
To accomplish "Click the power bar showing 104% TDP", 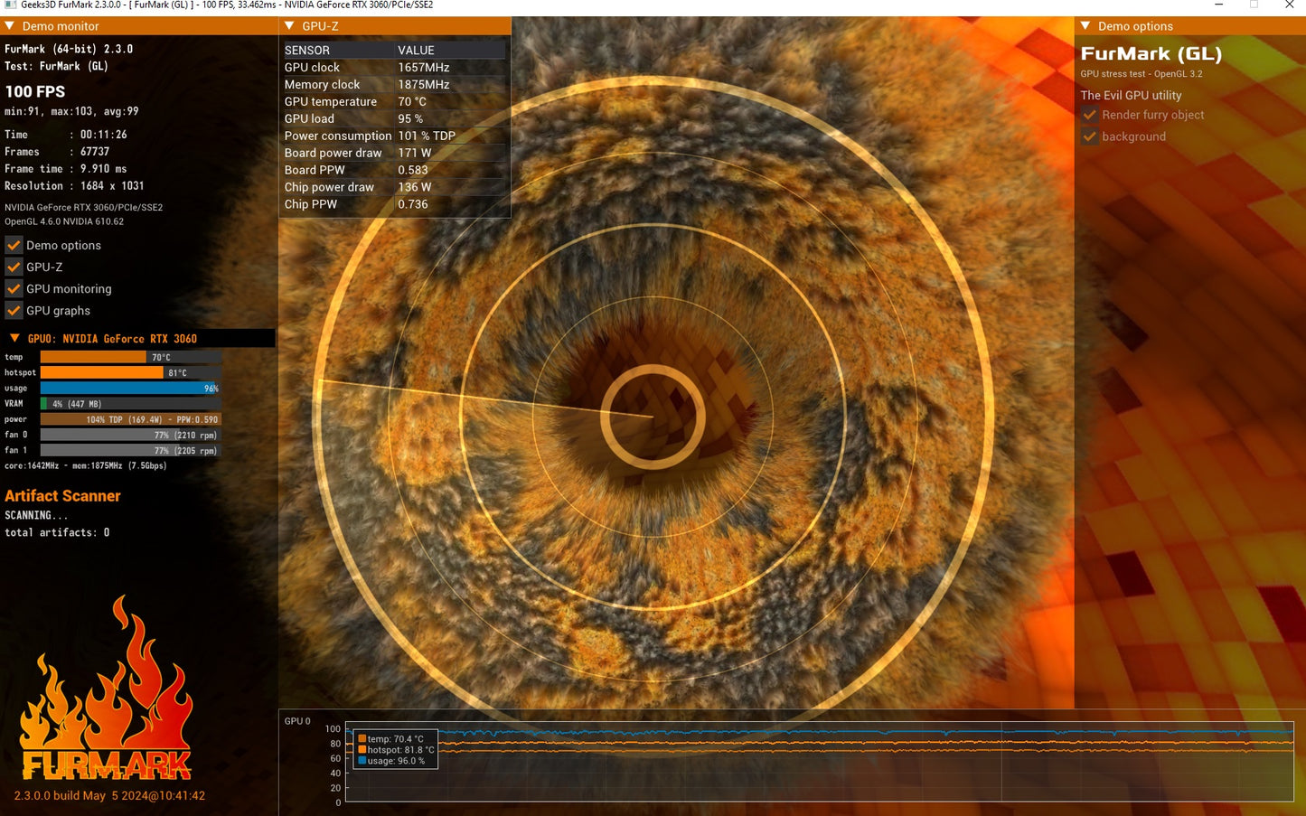I will pos(131,419).
